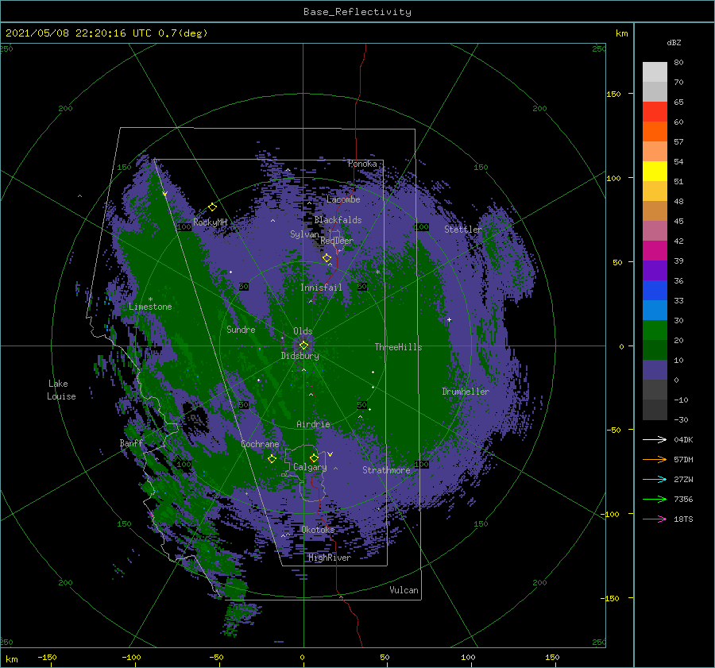Click the Airdrie label
Viewport: 715px width, 668px height.
[313, 424]
